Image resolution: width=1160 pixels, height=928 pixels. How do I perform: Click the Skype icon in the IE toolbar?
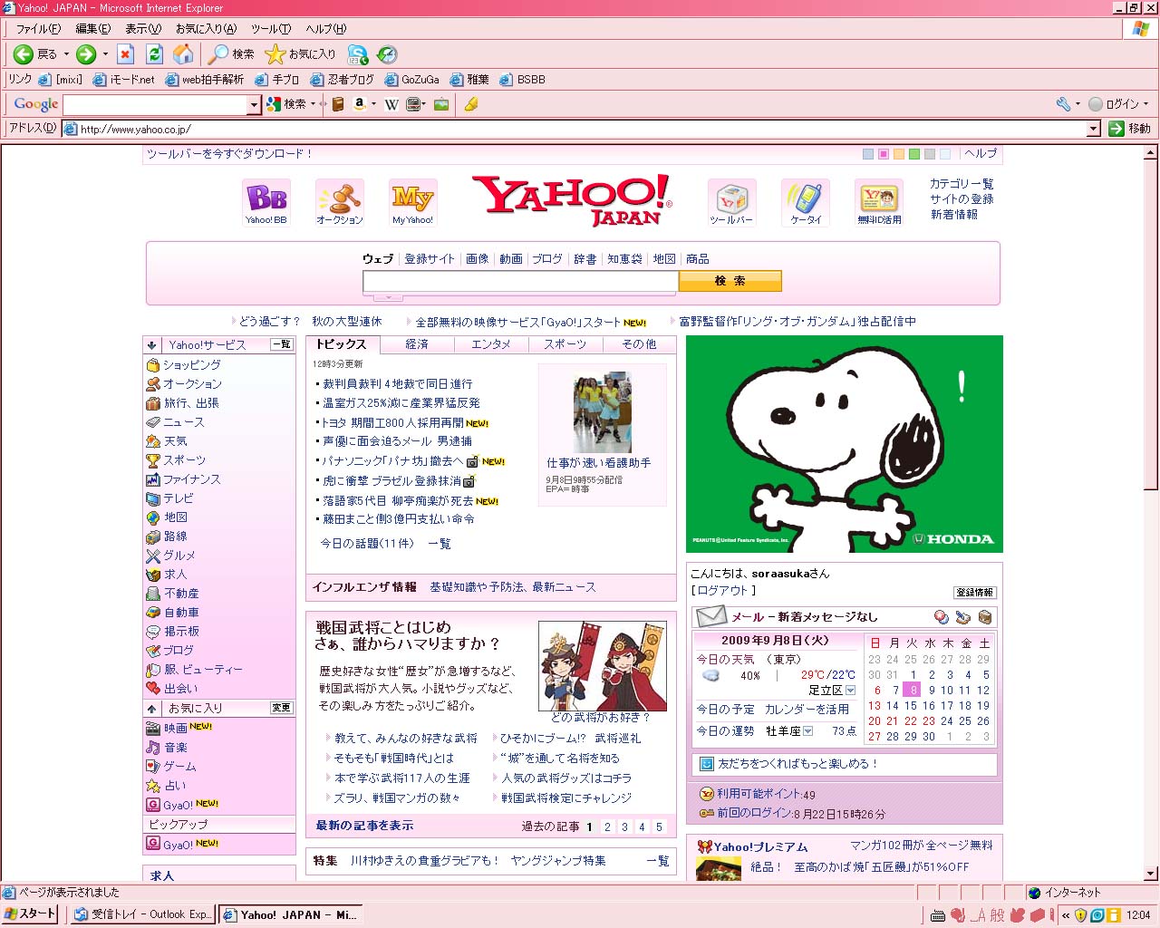click(358, 54)
